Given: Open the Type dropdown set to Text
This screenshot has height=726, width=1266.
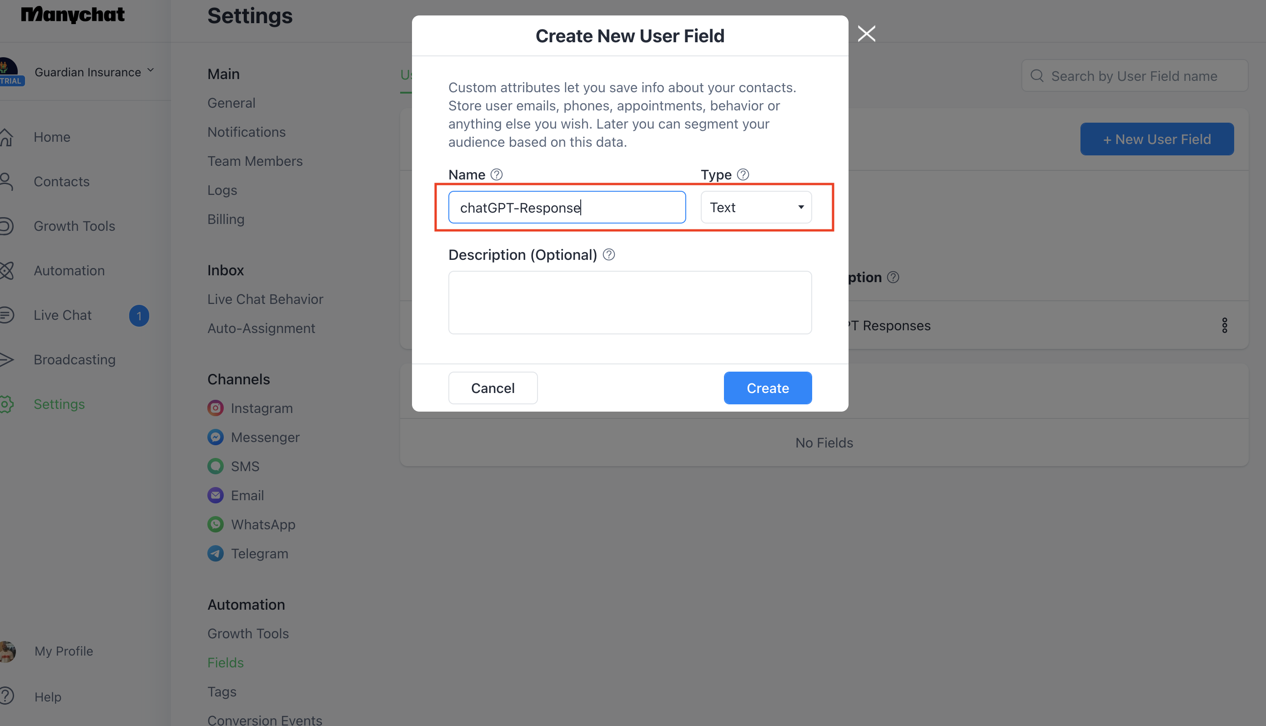Looking at the screenshot, I should (756, 208).
